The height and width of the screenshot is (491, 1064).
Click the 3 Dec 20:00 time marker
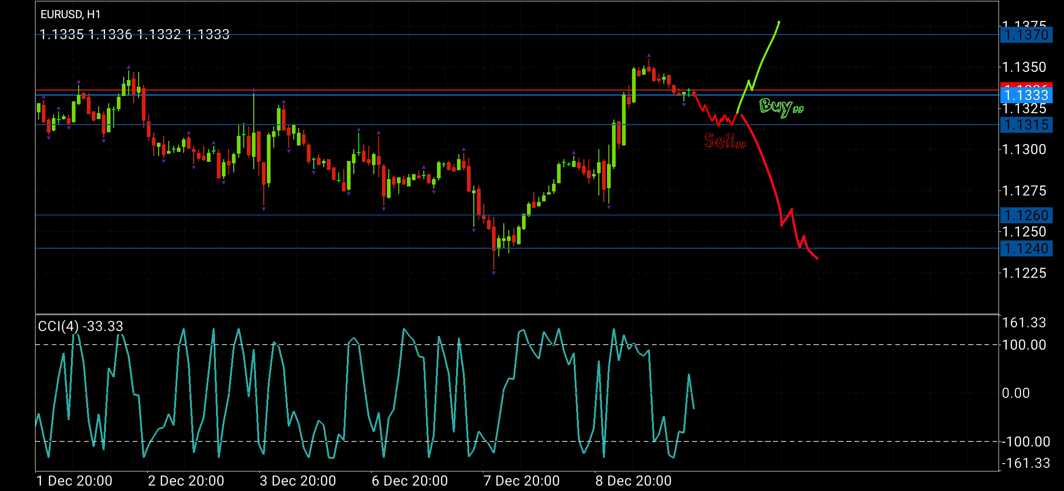298,481
